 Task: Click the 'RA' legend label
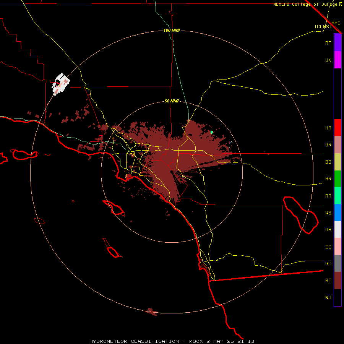pyautogui.click(x=328, y=196)
